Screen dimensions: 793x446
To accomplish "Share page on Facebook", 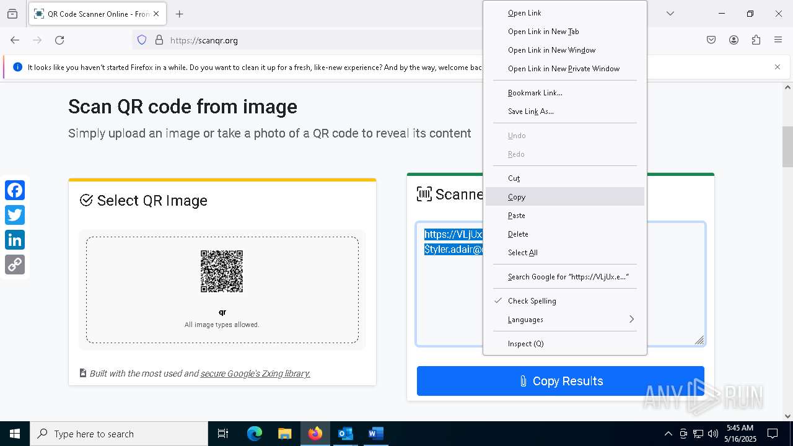I will click(x=15, y=190).
